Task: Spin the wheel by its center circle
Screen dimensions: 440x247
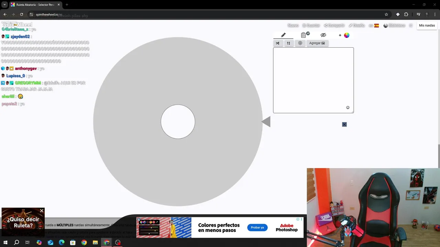Action: (178, 122)
